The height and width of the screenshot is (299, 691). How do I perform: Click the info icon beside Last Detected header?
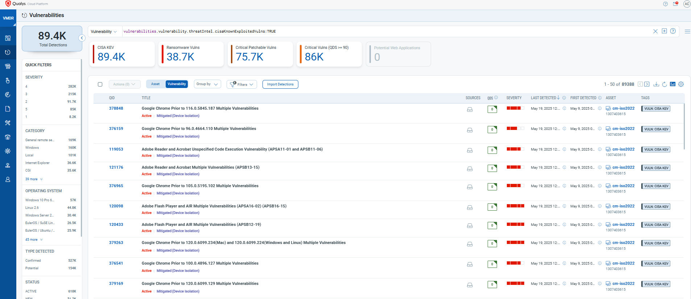click(x=564, y=98)
